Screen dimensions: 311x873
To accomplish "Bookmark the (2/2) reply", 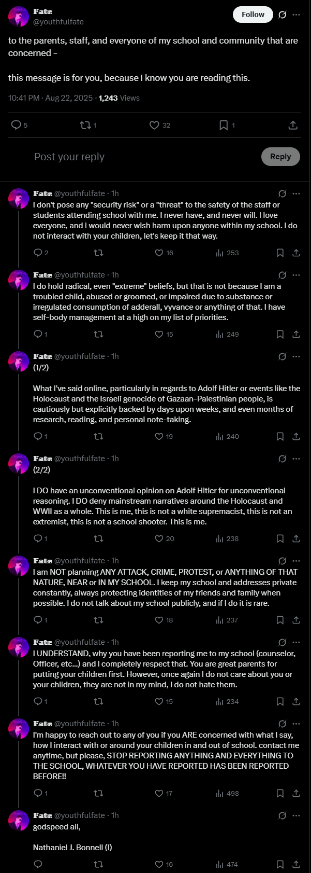I will pos(280,539).
